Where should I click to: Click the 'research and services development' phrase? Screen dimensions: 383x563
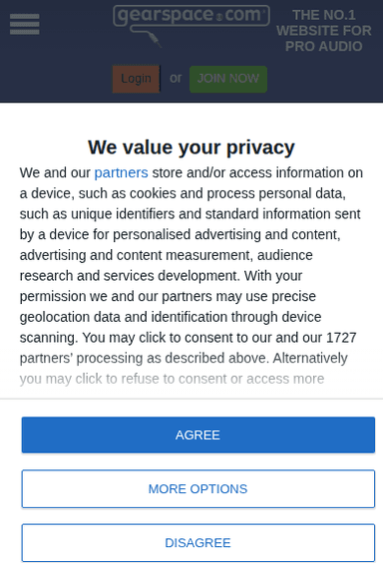pos(129,276)
